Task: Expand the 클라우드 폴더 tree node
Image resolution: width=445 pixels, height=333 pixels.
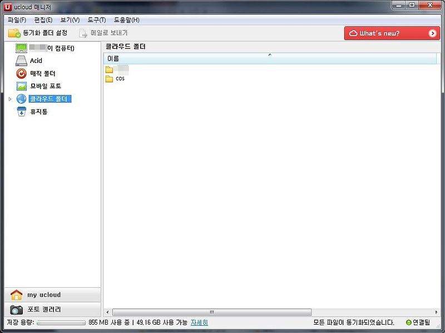Action: [x=10, y=99]
